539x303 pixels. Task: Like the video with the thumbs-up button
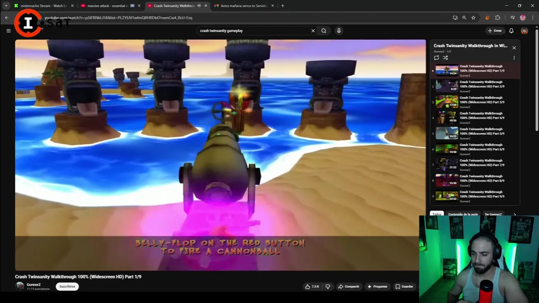(312, 287)
